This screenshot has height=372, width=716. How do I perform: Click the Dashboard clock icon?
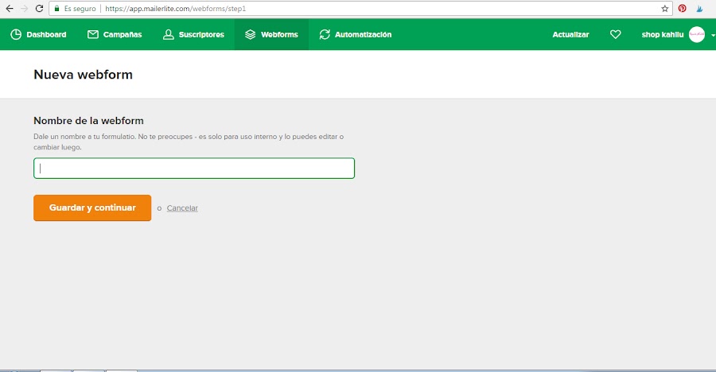pyautogui.click(x=16, y=35)
